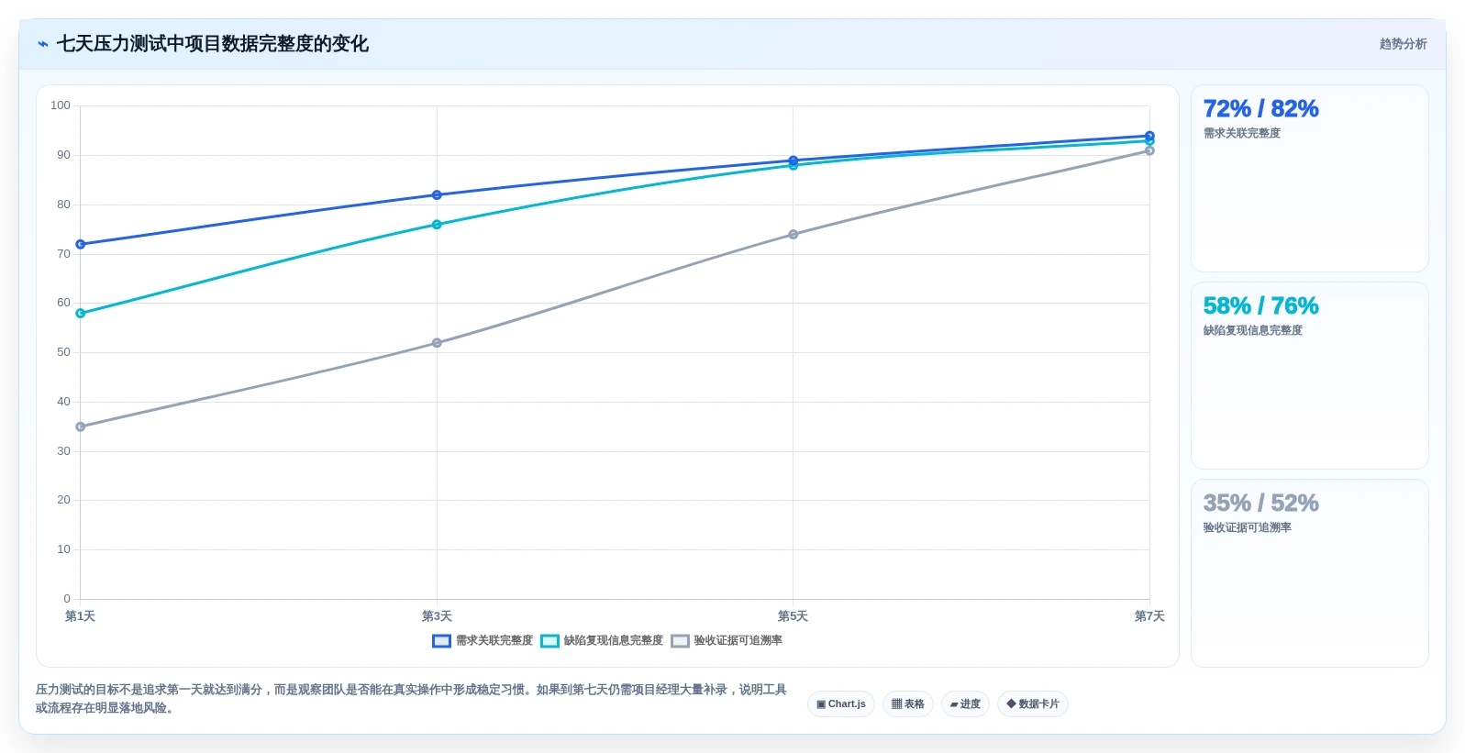Image resolution: width=1465 pixels, height=753 pixels.
Task: Click the 数据卡片 tag
Action: pos(1033,704)
